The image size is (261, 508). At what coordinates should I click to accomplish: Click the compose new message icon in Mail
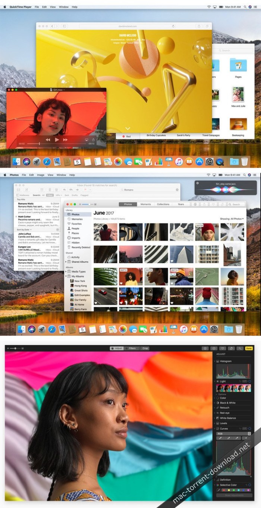click(x=27, y=190)
